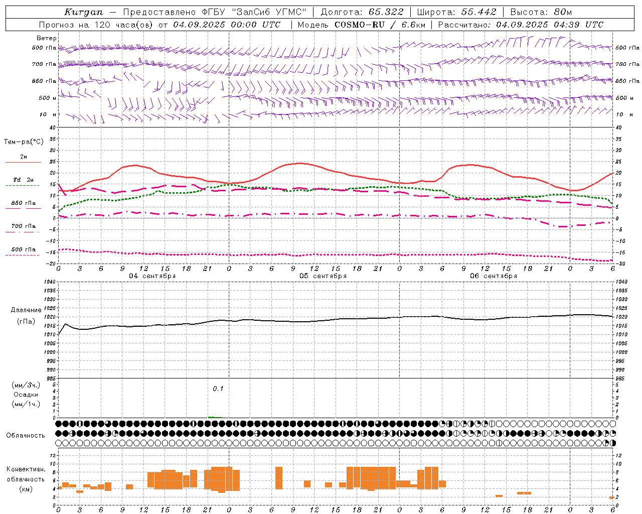Click the "(мм/3ч.)" precipitation unit label
Viewport: 642px width, 514px height.
26,385
